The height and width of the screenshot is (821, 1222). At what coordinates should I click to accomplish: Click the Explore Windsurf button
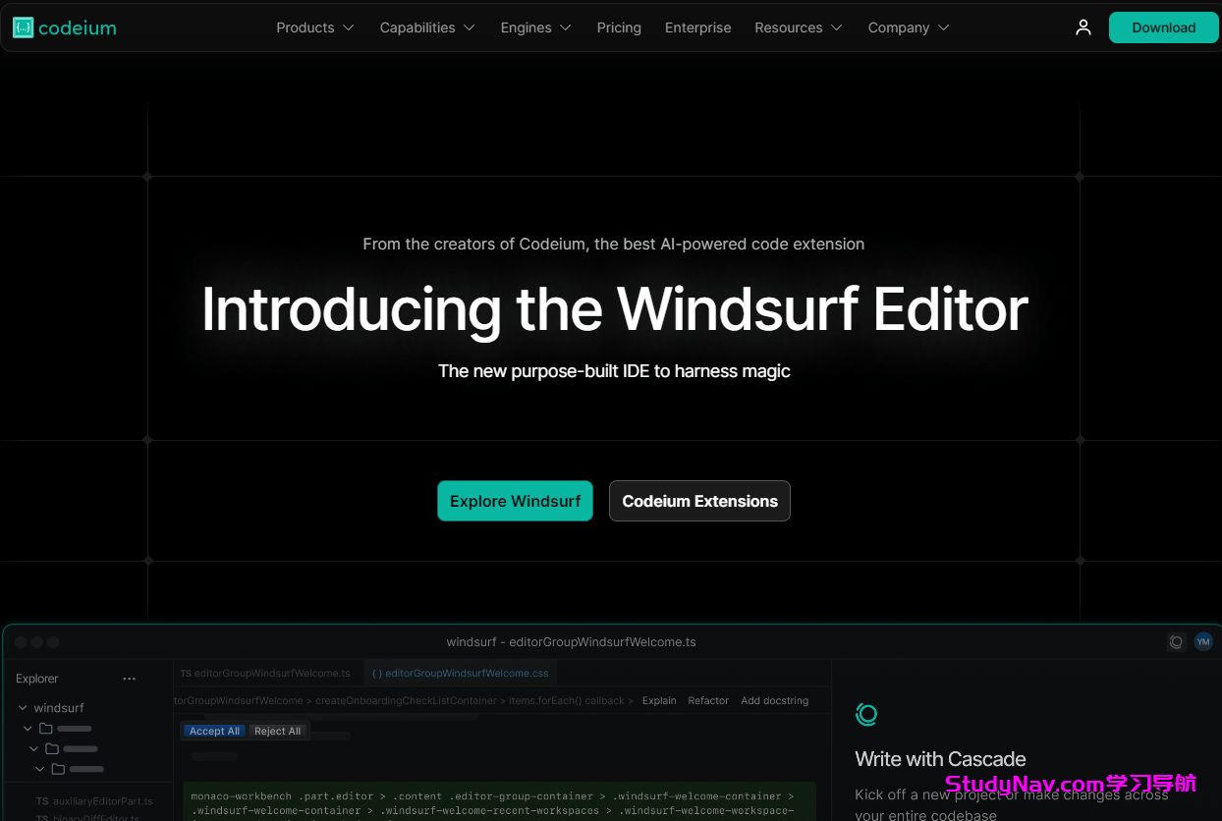[515, 501]
